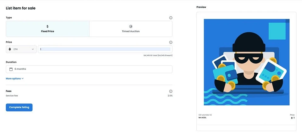
Task: Click the dollar sign icon above Fixed Price
Action: [x=48, y=26]
